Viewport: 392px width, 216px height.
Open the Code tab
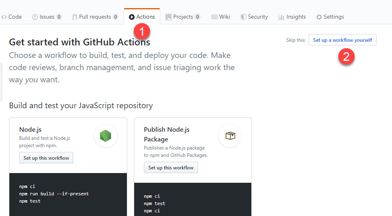[11, 17]
